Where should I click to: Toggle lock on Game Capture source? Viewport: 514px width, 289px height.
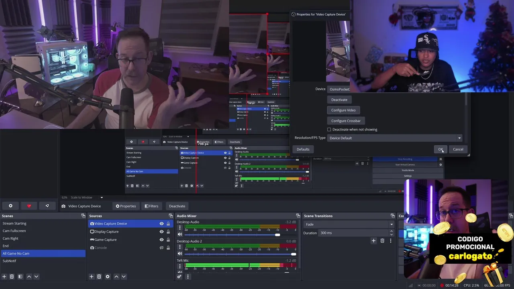click(x=168, y=240)
